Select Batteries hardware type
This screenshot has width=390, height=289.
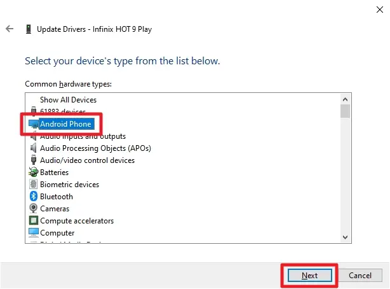click(54, 173)
